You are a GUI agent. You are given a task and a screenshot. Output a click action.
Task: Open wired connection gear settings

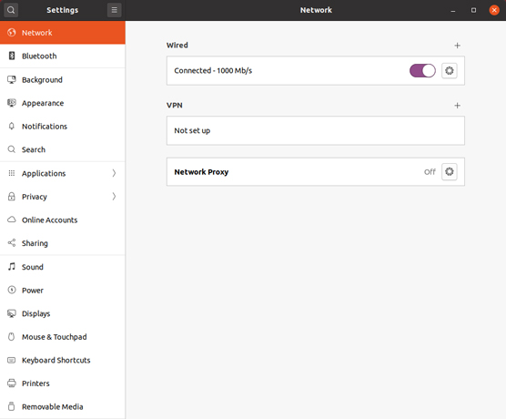click(450, 70)
